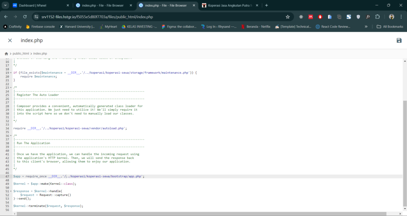
Task: Close the Dashboard | hPanel tab
Action: [68, 5]
